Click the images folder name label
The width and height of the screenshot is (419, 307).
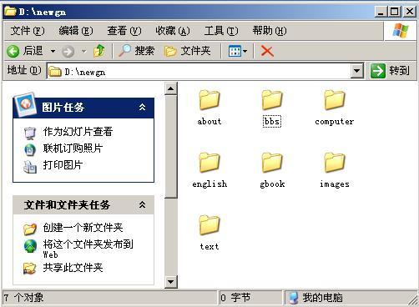click(335, 184)
